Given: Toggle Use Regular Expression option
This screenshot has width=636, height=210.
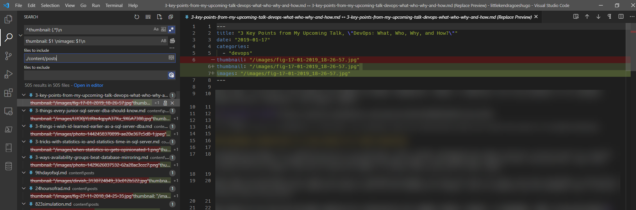Looking at the screenshot, I should coord(171,29).
